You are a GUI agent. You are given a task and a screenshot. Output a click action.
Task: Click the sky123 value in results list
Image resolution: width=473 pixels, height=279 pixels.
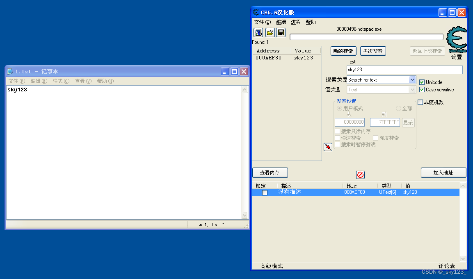(303, 58)
